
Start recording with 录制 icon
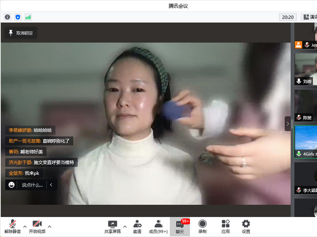(202, 225)
